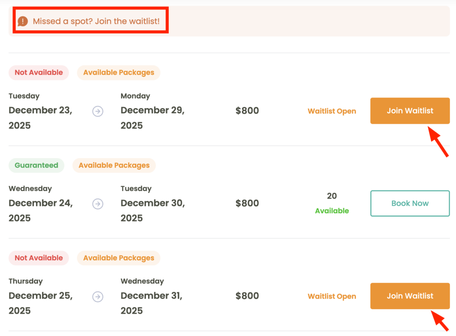Join the waitlist for December 25 departure

[x=410, y=296]
